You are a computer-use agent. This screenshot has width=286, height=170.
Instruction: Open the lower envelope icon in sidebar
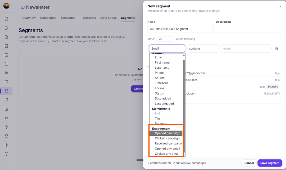tap(7, 136)
